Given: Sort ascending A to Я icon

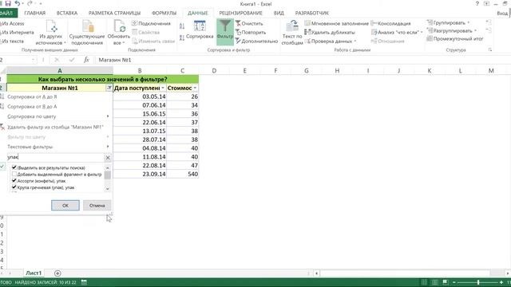Looking at the screenshot, I should [182, 26].
